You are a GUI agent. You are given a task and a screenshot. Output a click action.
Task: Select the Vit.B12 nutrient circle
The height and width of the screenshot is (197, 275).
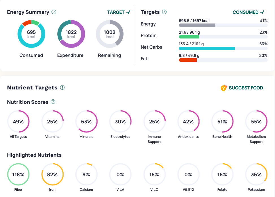coord(188,175)
